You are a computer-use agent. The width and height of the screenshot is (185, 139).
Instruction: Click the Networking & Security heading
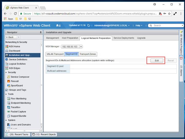tap(16, 42)
